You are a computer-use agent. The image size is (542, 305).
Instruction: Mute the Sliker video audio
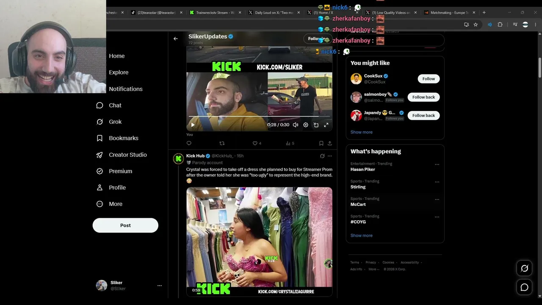(296, 125)
